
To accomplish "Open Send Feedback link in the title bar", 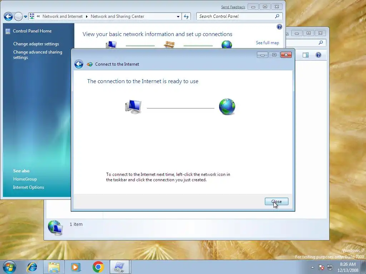I will pos(233,7).
